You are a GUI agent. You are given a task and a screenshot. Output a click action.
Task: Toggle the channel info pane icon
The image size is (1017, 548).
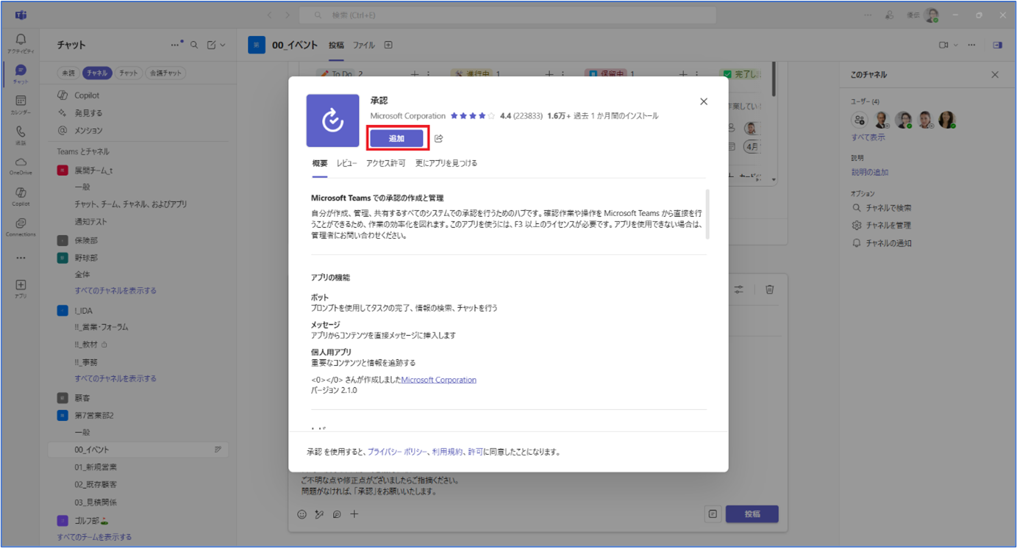[997, 45]
